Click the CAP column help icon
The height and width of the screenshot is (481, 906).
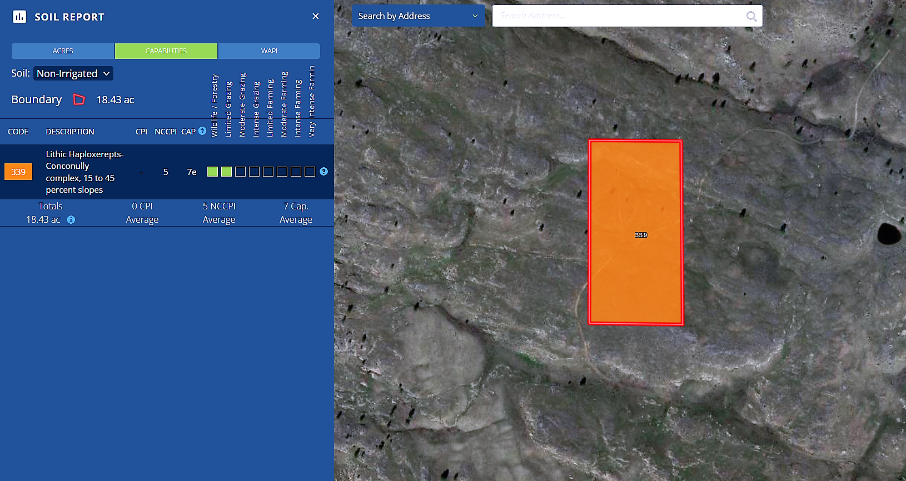point(202,131)
